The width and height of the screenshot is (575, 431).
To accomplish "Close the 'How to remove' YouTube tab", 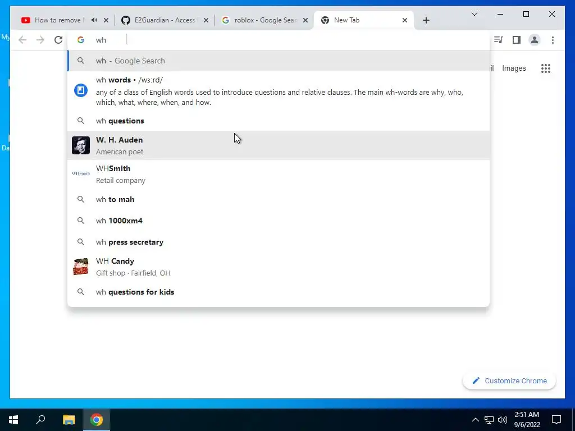I will click(x=106, y=20).
